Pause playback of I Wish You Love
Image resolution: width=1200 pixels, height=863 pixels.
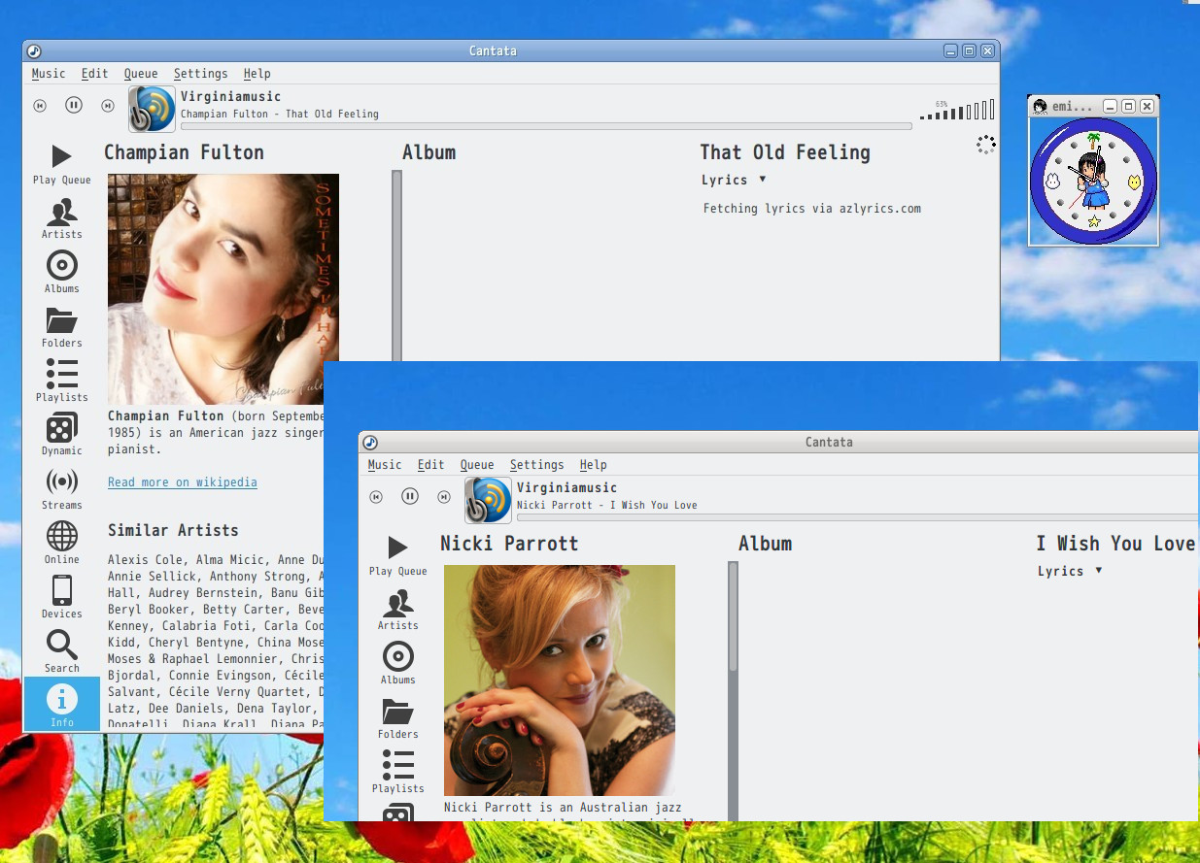(x=410, y=496)
